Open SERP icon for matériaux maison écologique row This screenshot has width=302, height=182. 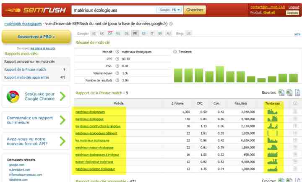click(295, 147)
